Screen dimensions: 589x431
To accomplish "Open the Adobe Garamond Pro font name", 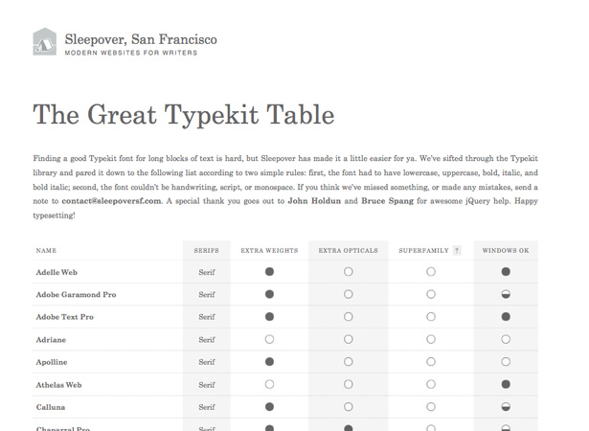I will [76, 295].
